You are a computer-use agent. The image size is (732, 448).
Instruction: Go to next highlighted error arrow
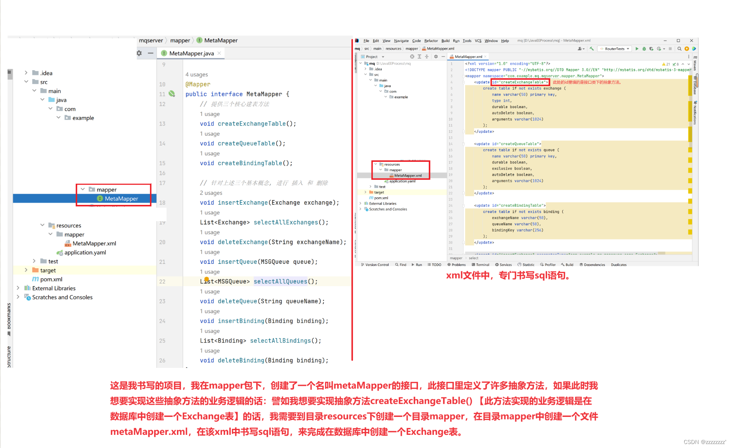pos(689,64)
